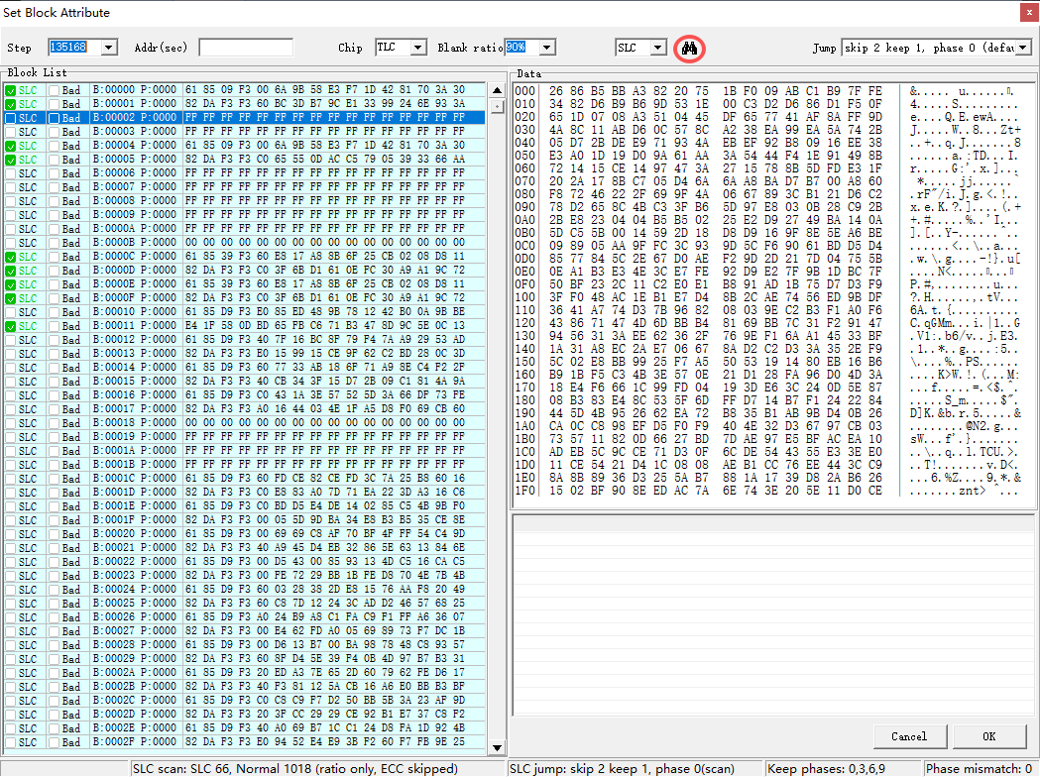1040x777 pixels.
Task: Select the row for block B:00020
Action: tap(246, 534)
